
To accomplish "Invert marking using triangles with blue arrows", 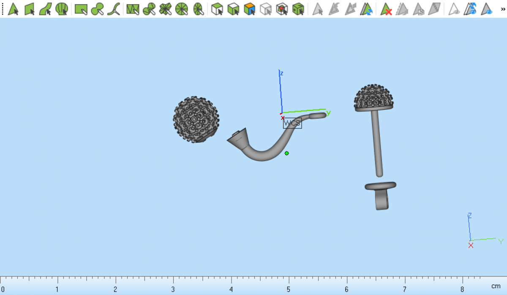I will click(366, 8).
